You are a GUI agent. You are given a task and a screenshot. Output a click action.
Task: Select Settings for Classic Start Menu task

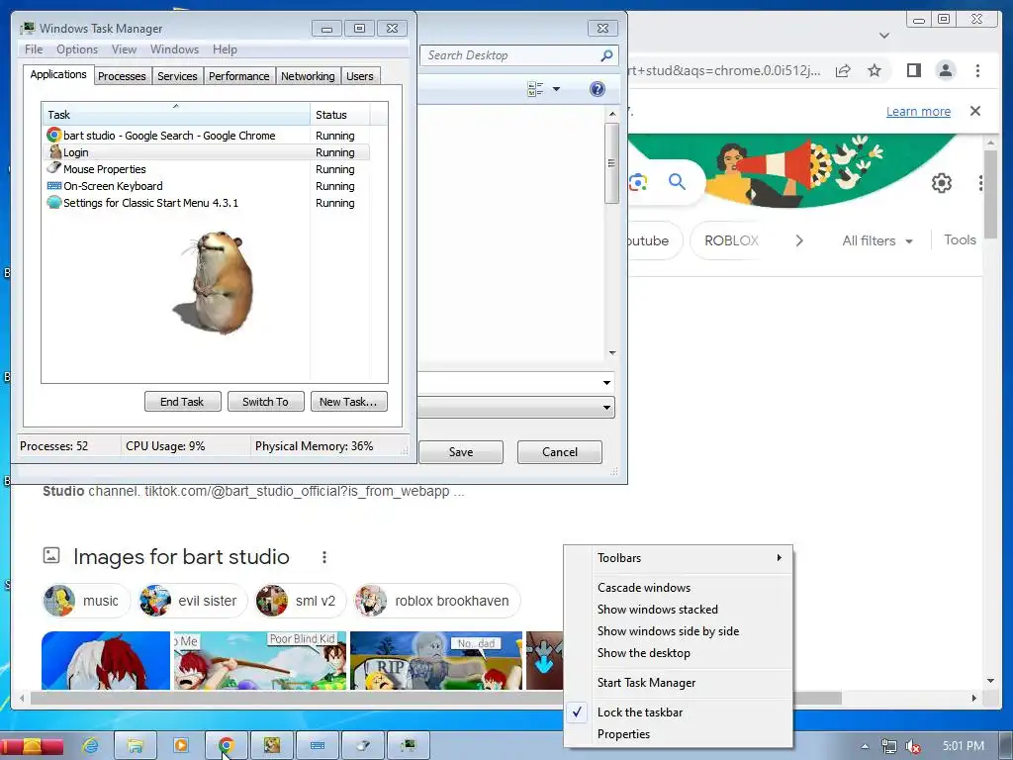click(207, 203)
